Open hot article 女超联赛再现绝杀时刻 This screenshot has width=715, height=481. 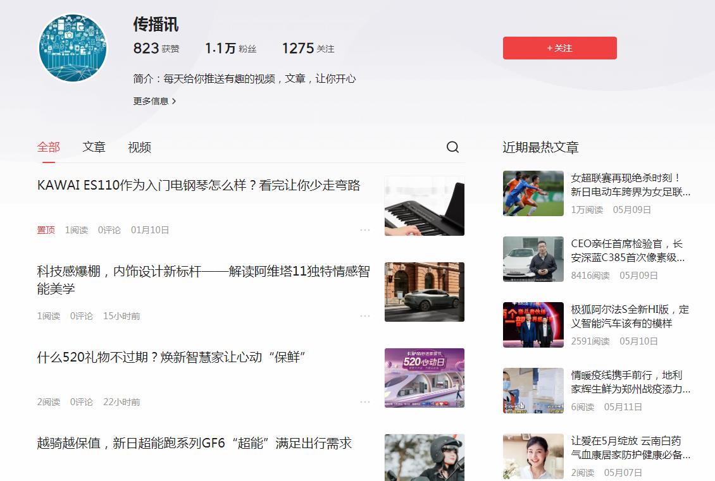coord(630,185)
